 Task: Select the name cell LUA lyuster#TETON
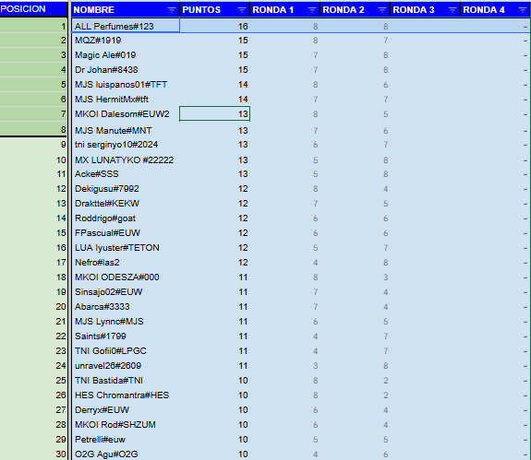pyautogui.click(x=126, y=248)
